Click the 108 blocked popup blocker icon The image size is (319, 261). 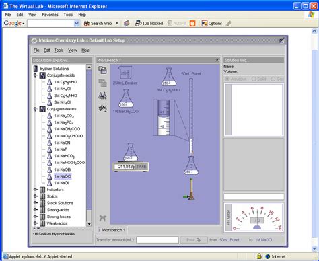pyautogui.click(x=149, y=23)
